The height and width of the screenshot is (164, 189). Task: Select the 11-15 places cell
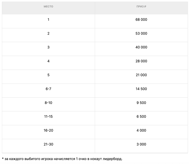[48, 116]
